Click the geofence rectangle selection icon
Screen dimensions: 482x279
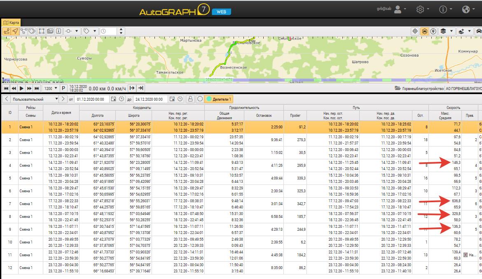42,31
